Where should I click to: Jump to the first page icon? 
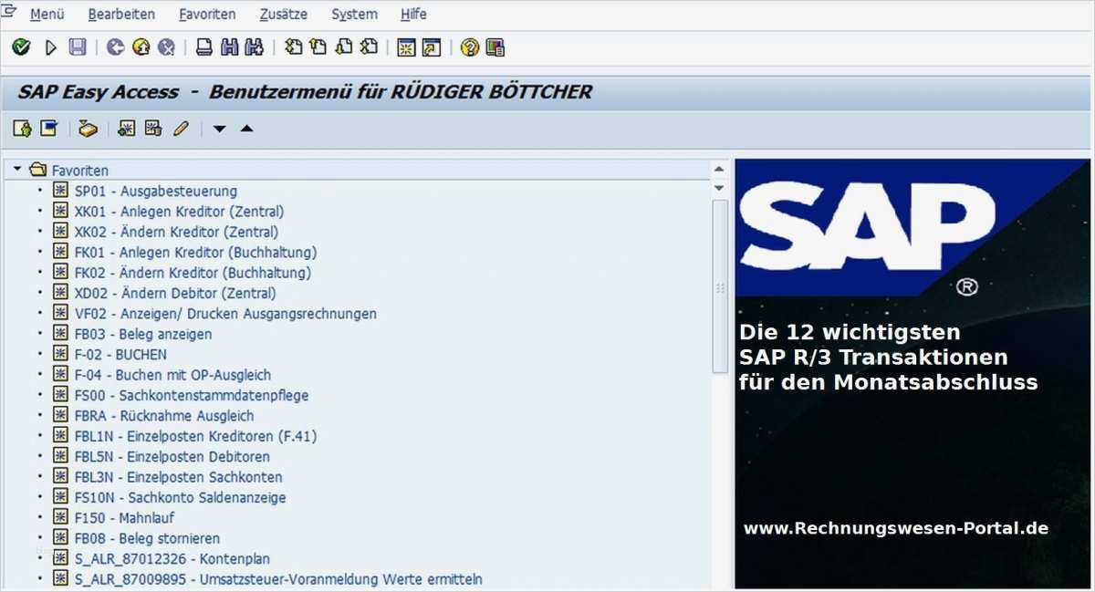coord(294,47)
